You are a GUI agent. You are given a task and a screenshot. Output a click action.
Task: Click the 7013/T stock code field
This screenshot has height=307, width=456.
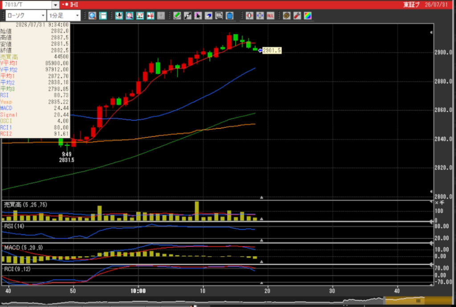click(x=27, y=5)
